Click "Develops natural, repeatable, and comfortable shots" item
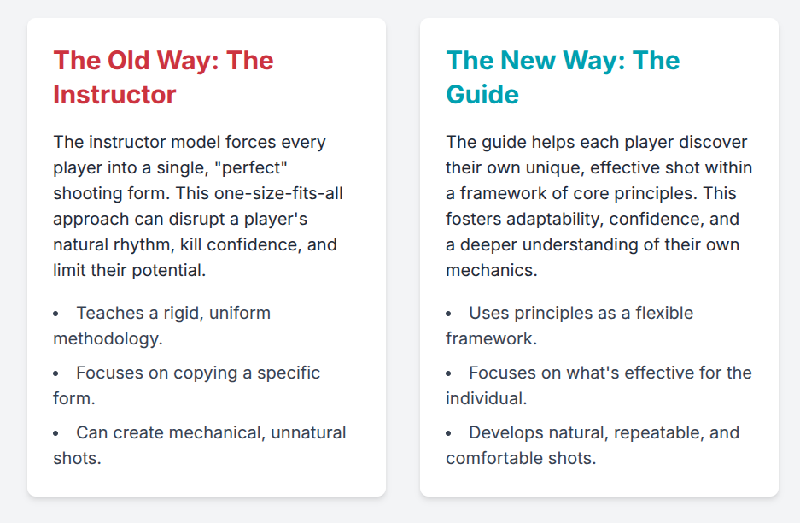 pos(604,445)
